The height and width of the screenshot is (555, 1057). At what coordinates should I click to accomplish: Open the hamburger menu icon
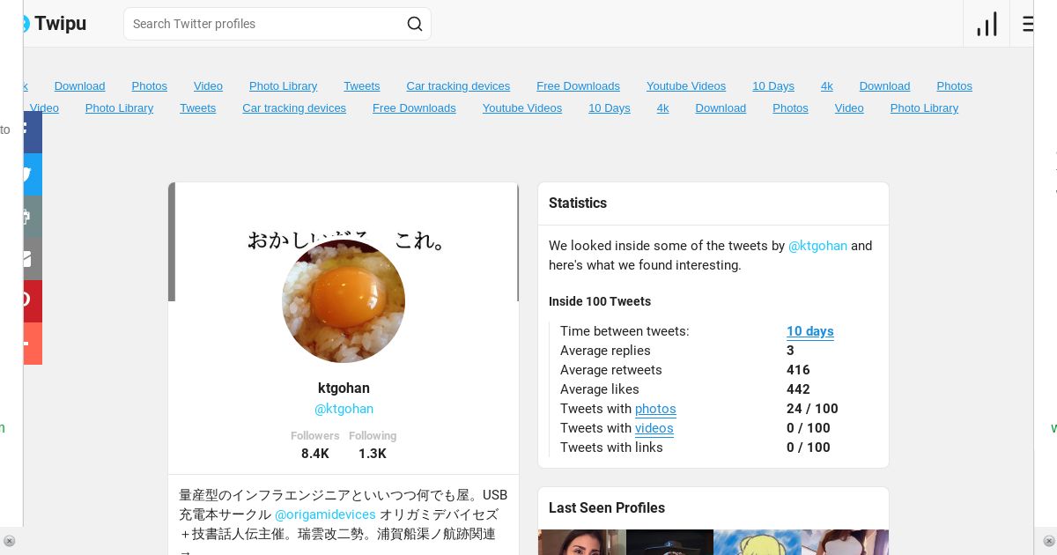click(x=1027, y=24)
